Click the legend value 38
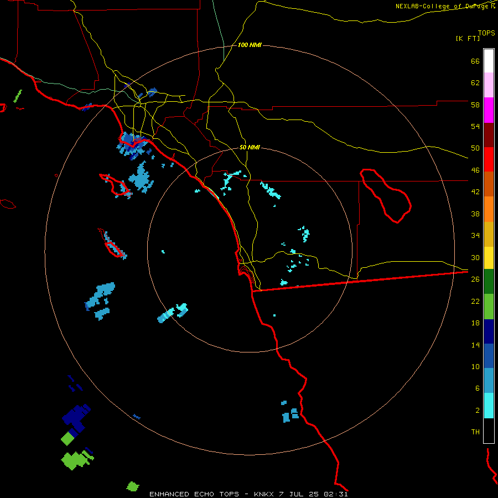Screen dimensions: 498x498 click(475, 214)
